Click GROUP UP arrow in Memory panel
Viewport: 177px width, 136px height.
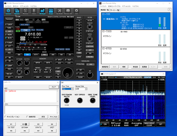pos(50,70)
